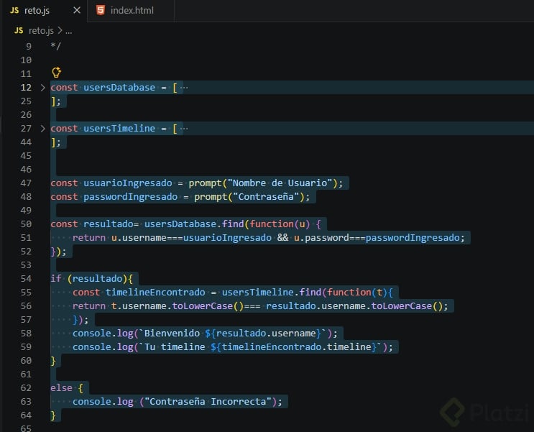Click the resultado variable on line 50
The height and width of the screenshot is (432, 534).
tap(109, 224)
